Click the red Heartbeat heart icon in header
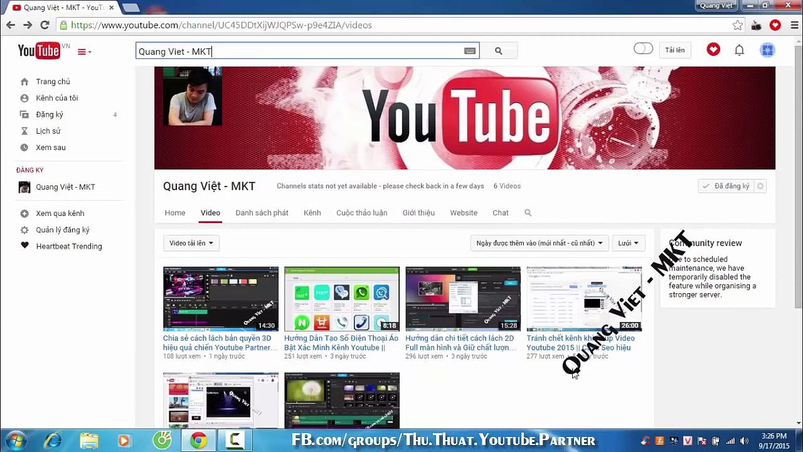This screenshot has width=803, height=452. click(x=713, y=50)
